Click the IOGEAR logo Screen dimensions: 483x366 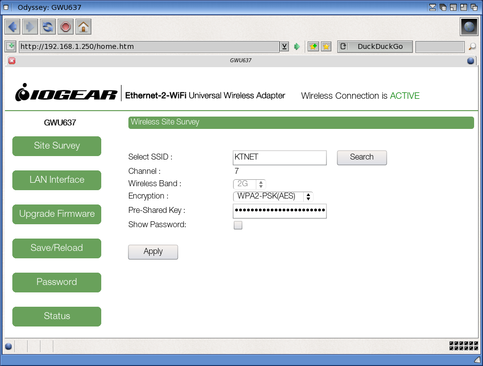[66, 93]
